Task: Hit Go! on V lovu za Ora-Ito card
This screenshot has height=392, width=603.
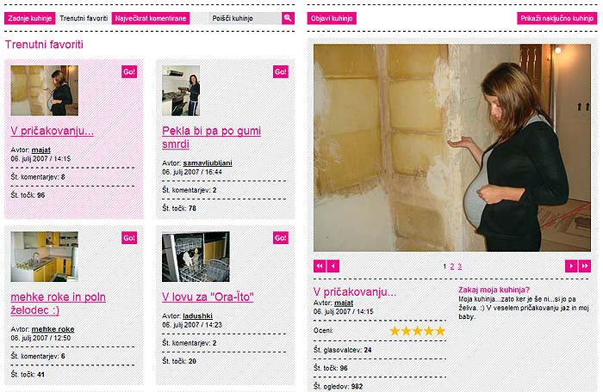Action: point(281,238)
